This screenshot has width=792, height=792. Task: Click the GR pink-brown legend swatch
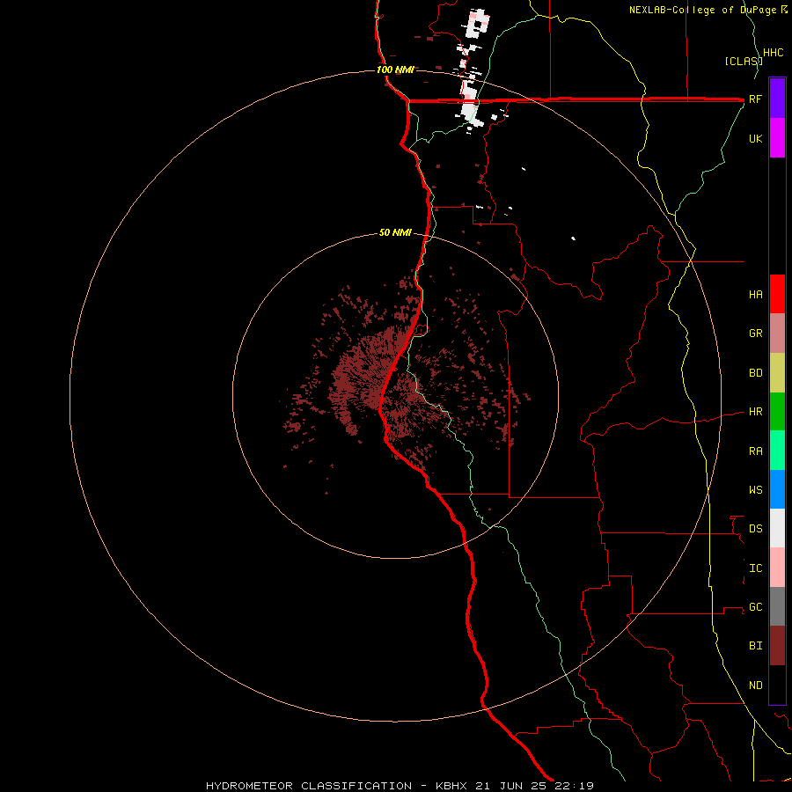777,334
